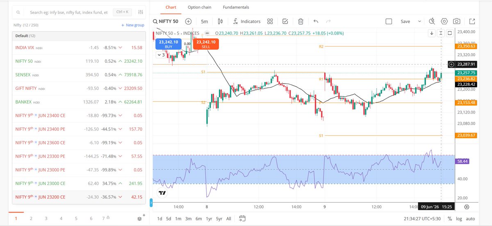Select the layout rectangle icon

[x=389, y=21]
